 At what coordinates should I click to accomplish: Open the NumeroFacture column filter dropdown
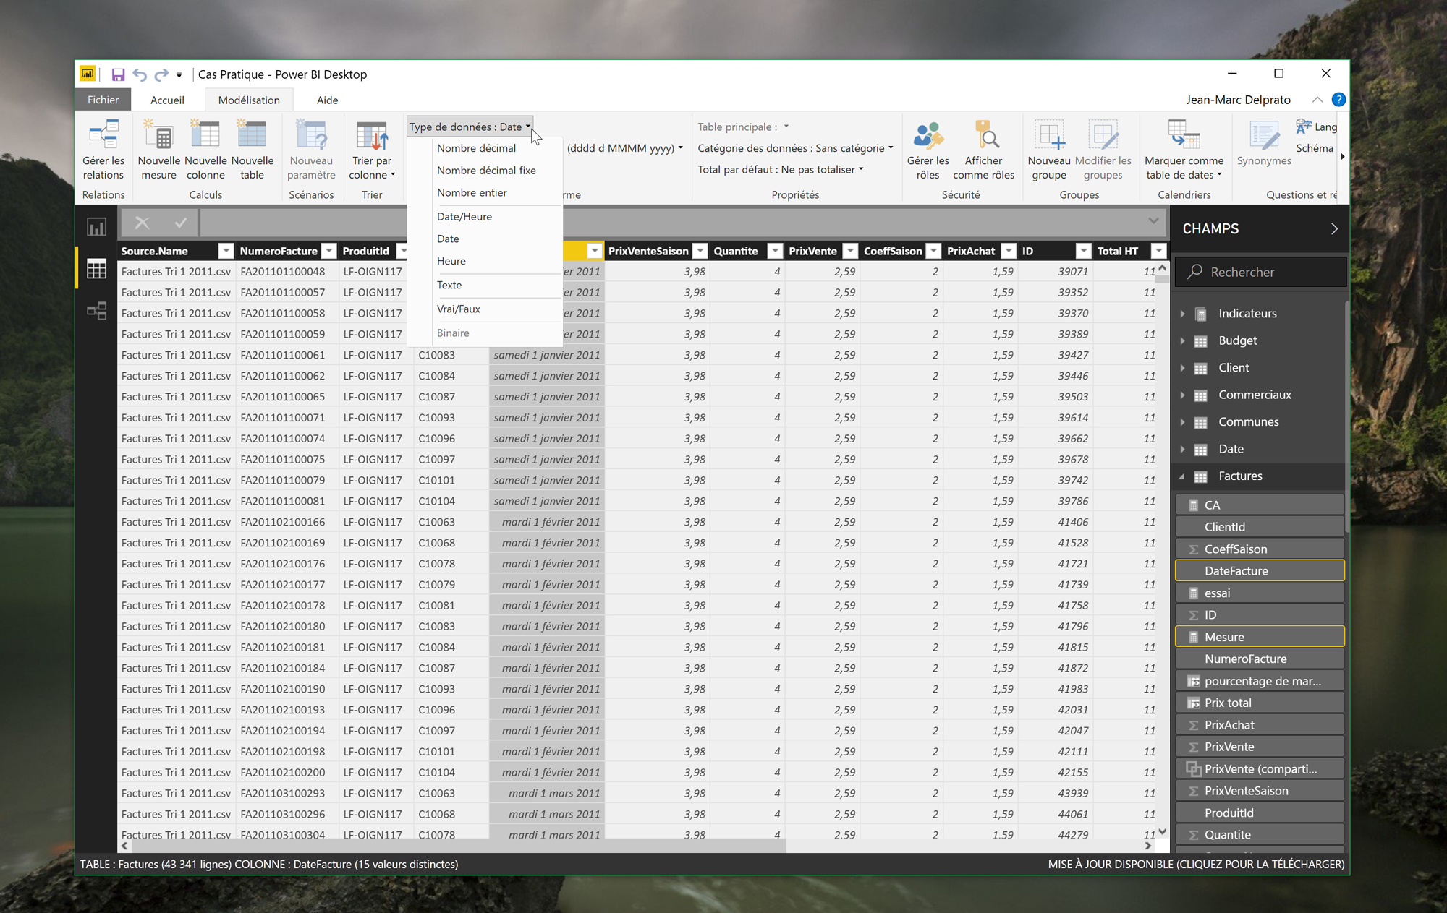[329, 251]
